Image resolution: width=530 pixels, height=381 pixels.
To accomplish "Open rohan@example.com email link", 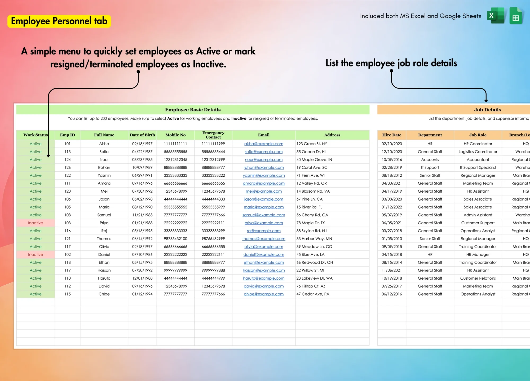I will click(264, 167).
